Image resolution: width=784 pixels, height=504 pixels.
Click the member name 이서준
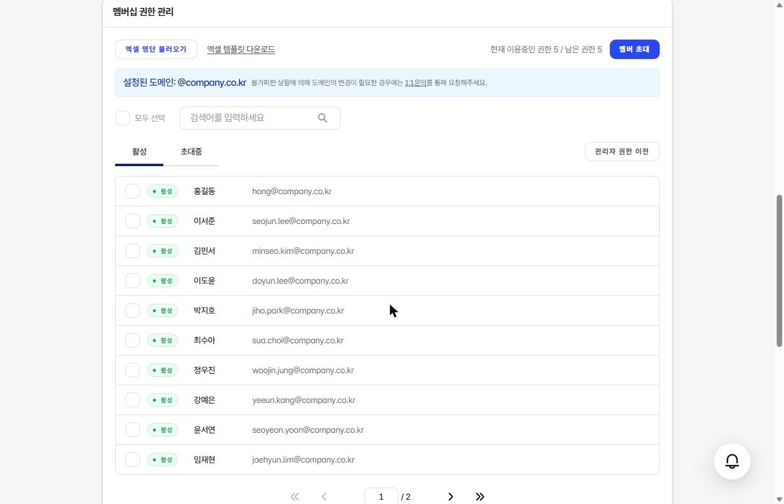coord(205,221)
